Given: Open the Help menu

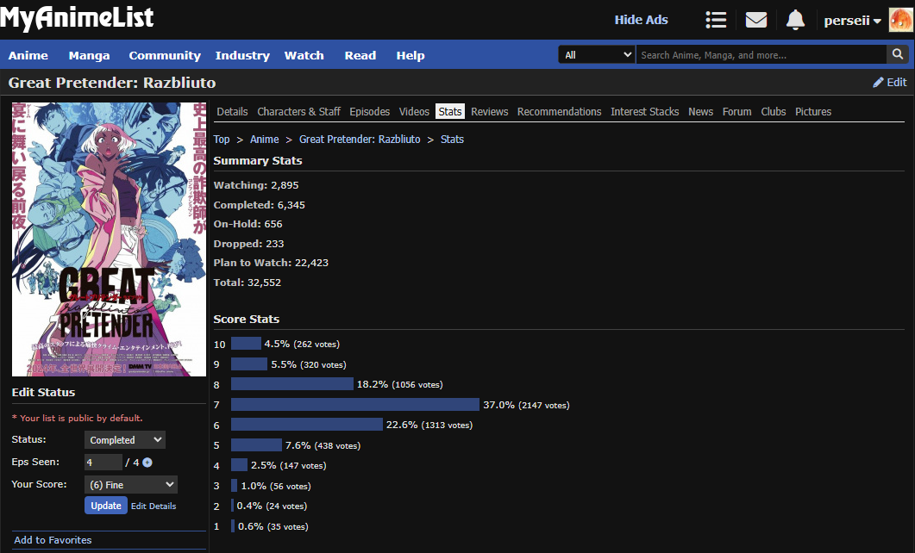Looking at the screenshot, I should (x=410, y=55).
